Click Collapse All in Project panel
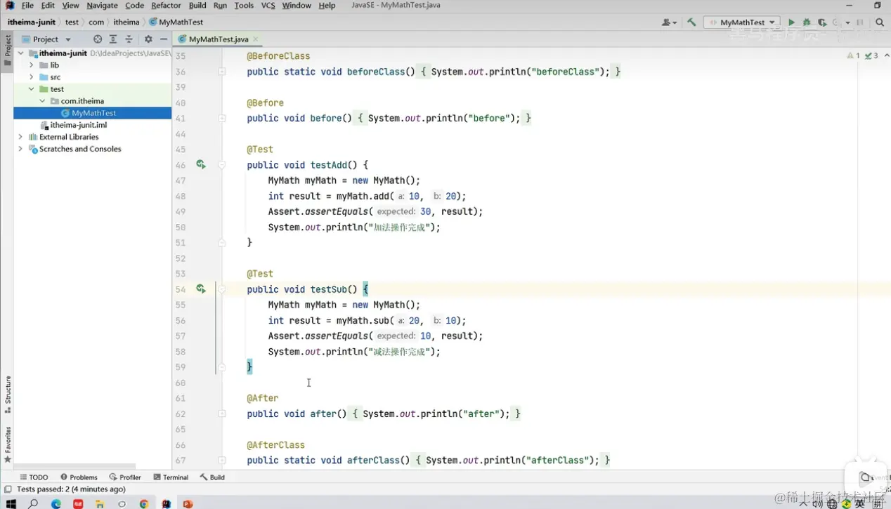The image size is (891, 509). (x=129, y=39)
